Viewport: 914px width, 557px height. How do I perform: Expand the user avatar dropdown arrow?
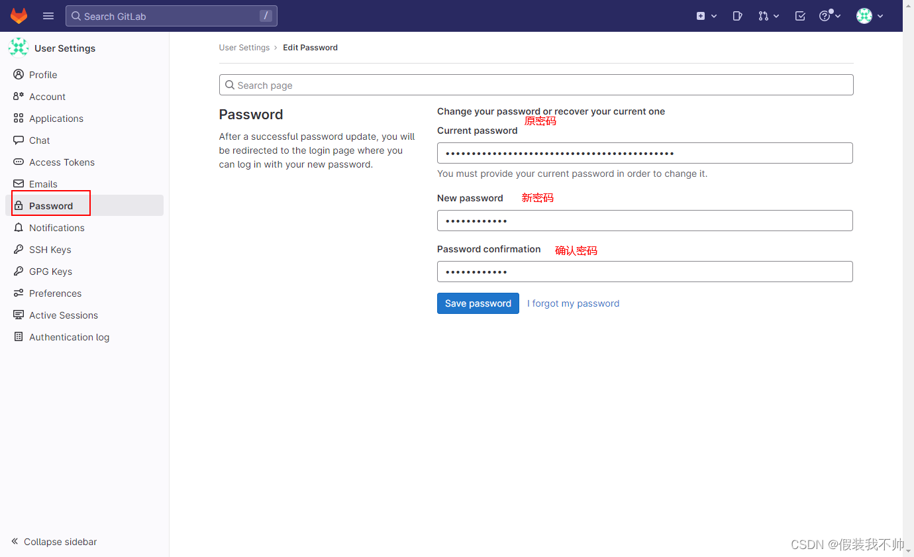(x=880, y=16)
